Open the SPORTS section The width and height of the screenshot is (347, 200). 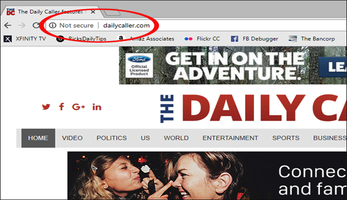click(x=286, y=138)
